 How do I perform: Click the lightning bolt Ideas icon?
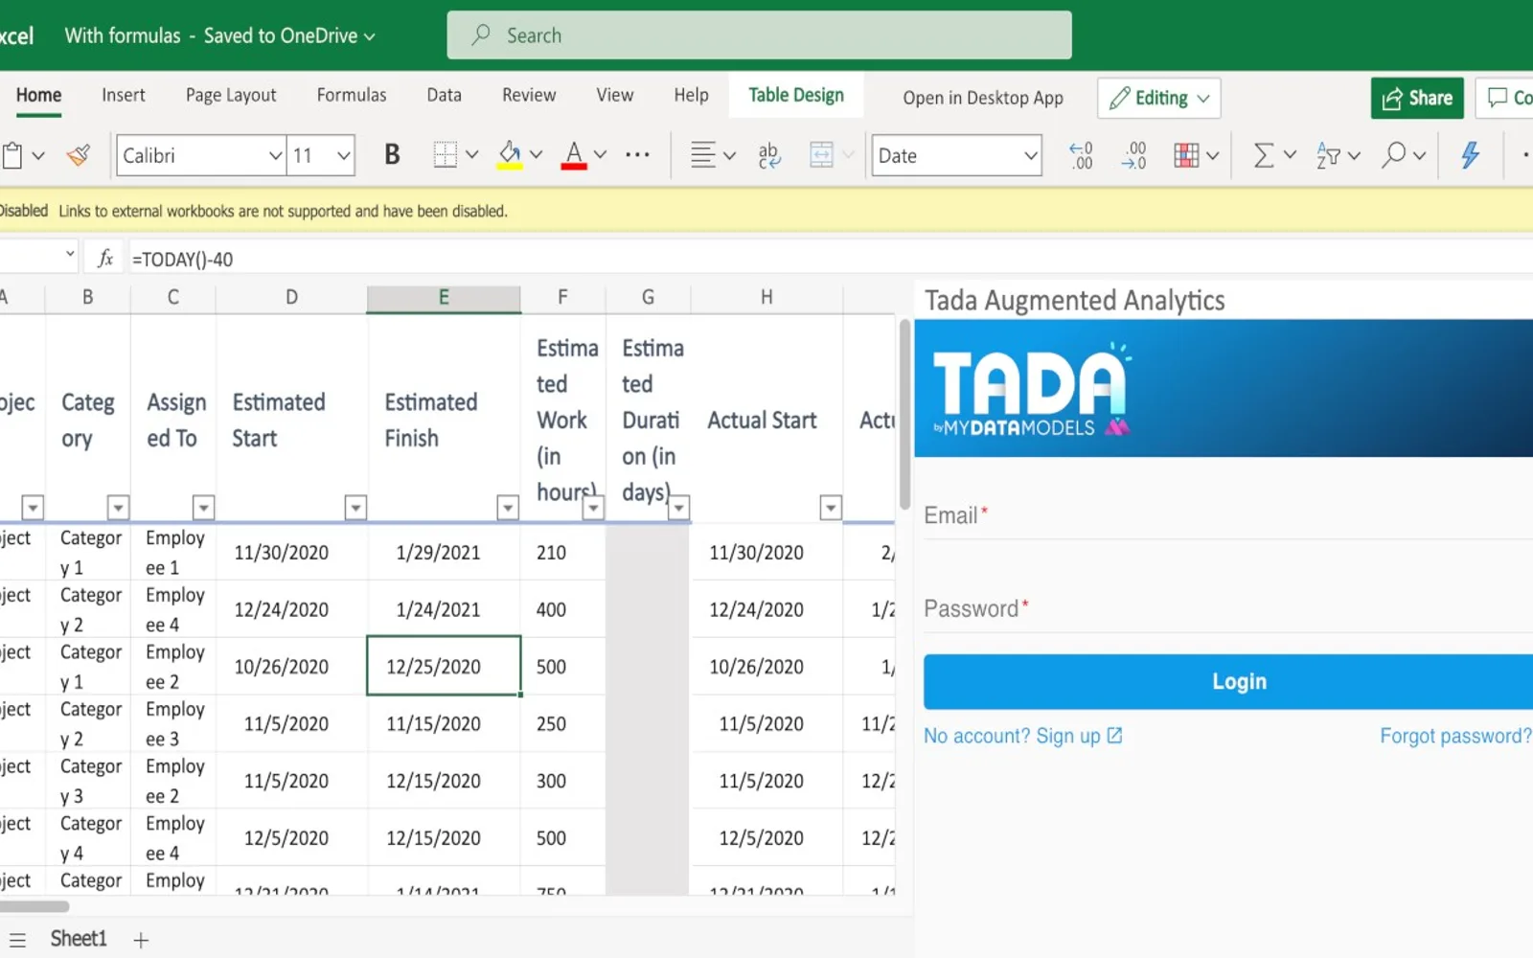(1470, 155)
